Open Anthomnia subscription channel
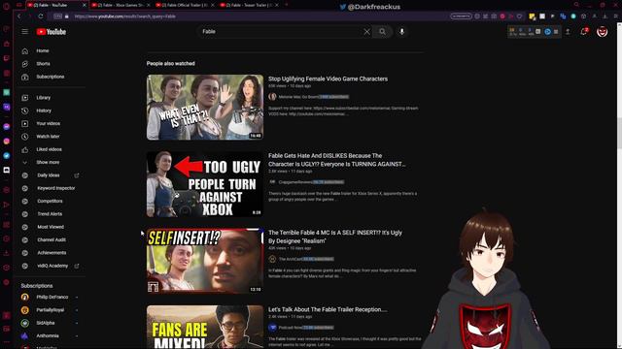Image resolution: width=622 pixels, height=349 pixels. coord(48,336)
